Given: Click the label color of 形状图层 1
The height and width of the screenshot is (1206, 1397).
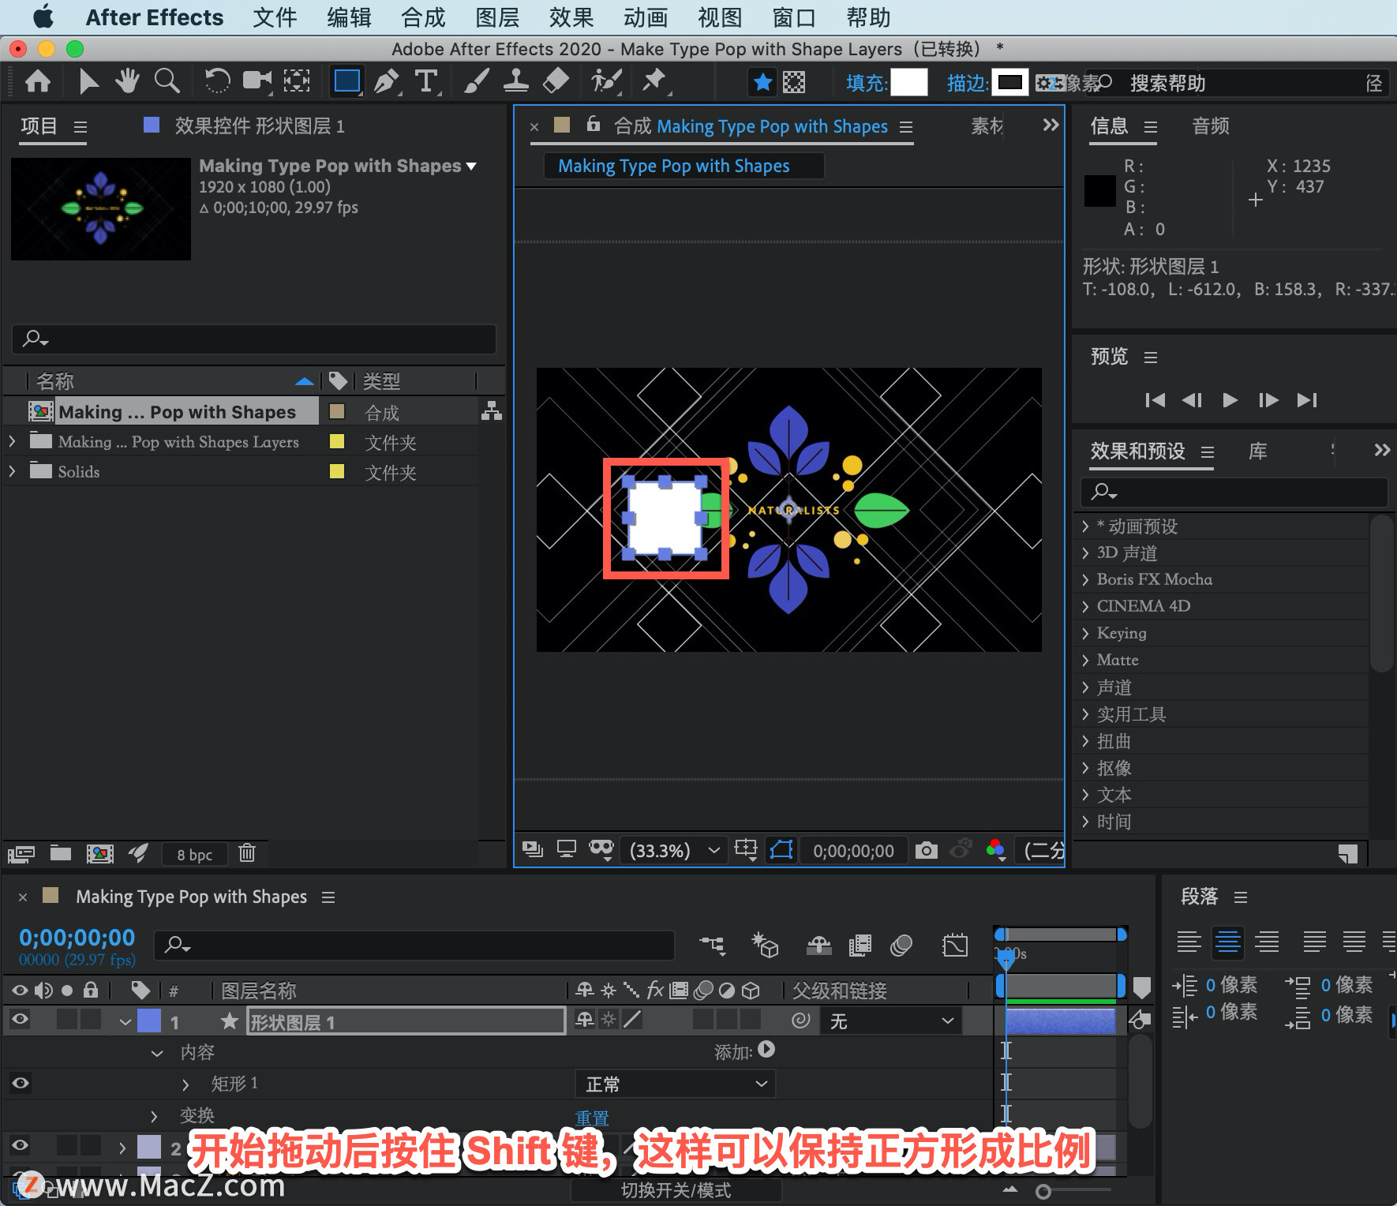Looking at the screenshot, I should click(x=149, y=1021).
